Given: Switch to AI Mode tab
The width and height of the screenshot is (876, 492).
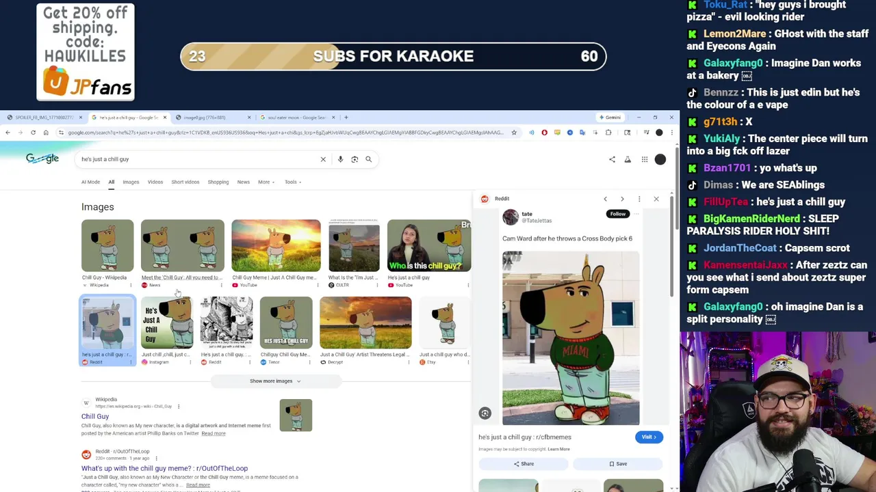Looking at the screenshot, I should click(90, 182).
